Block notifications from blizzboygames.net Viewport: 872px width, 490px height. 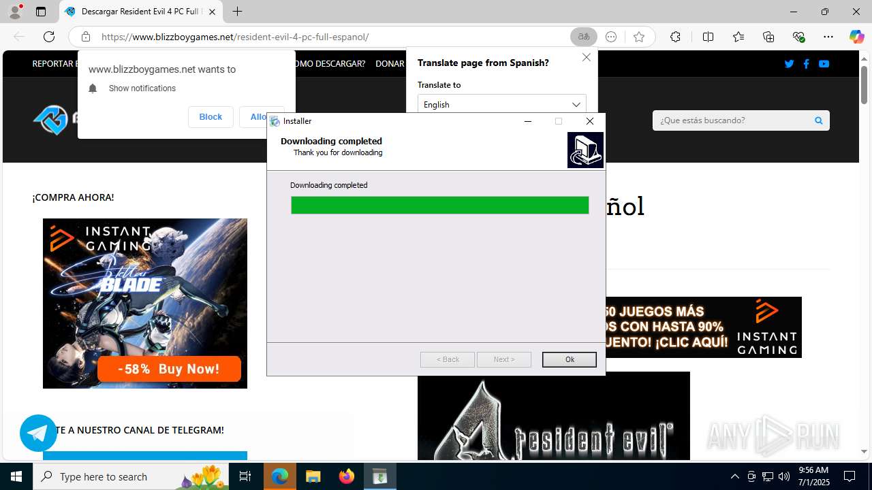coord(211,117)
